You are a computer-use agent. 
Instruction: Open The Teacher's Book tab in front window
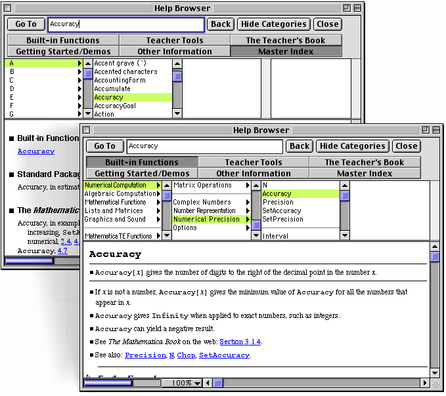pos(365,162)
